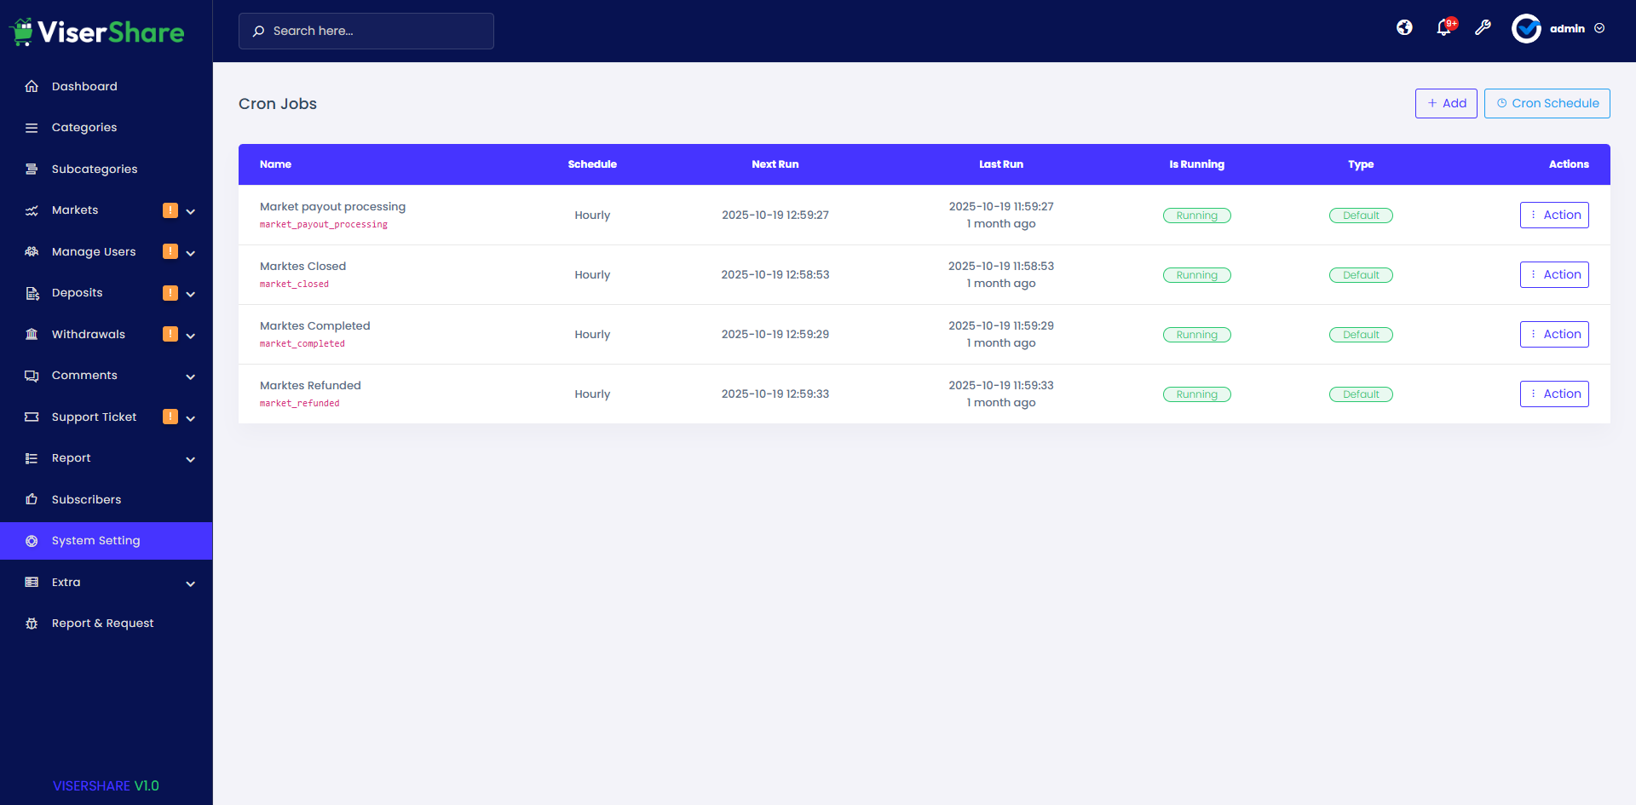Click the Support Ticket icon
This screenshot has height=805, width=1636.
pyautogui.click(x=32, y=417)
